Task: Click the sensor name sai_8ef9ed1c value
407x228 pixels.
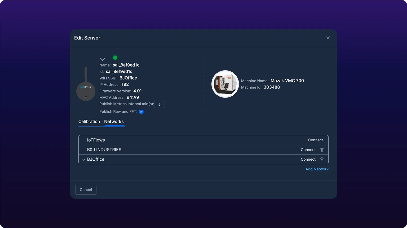Action: pos(126,65)
